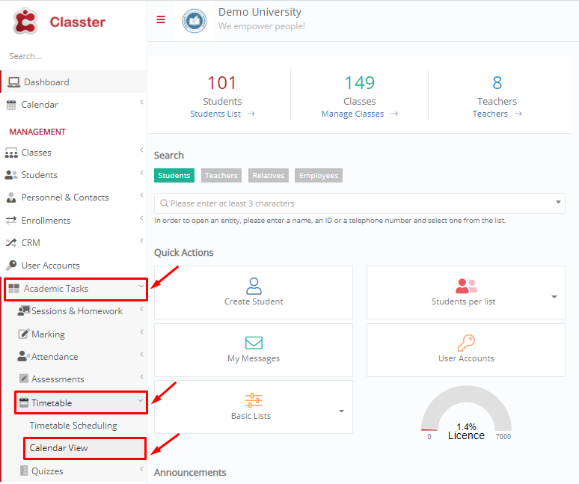The width and height of the screenshot is (579, 484).
Task: Open the Dashboard menu item
Action: pos(74,82)
